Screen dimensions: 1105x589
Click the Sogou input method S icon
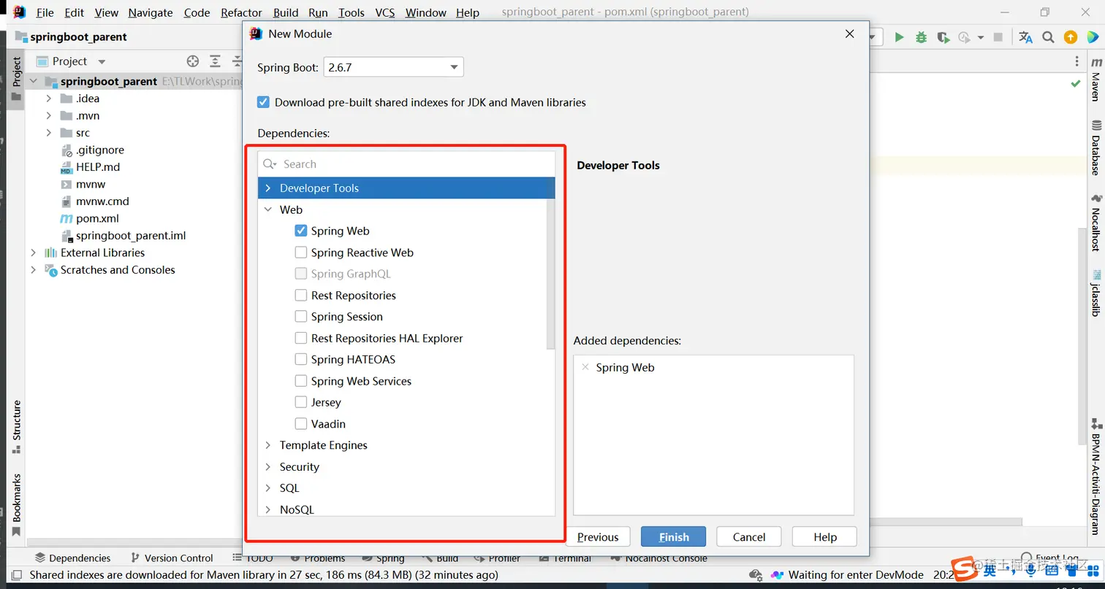tap(964, 568)
